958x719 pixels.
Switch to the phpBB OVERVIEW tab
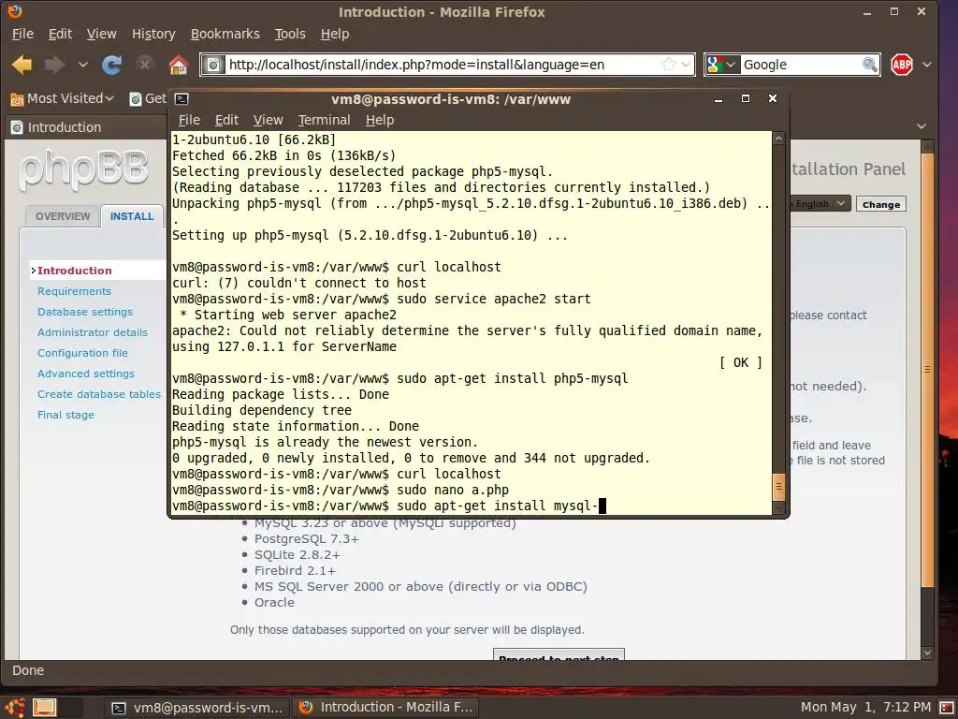63,216
